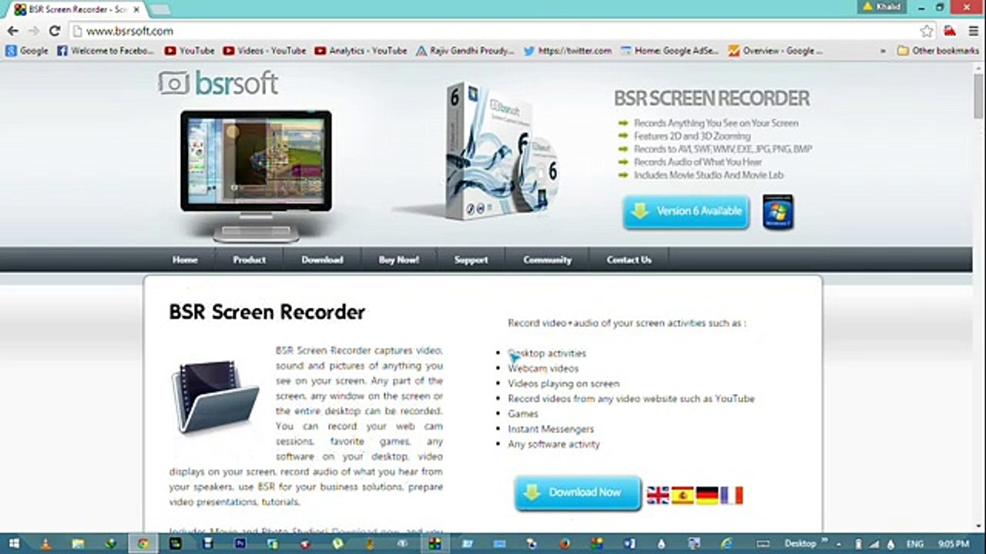Bookmark this page with the star icon
Image resolution: width=986 pixels, height=554 pixels.
pyautogui.click(x=927, y=31)
